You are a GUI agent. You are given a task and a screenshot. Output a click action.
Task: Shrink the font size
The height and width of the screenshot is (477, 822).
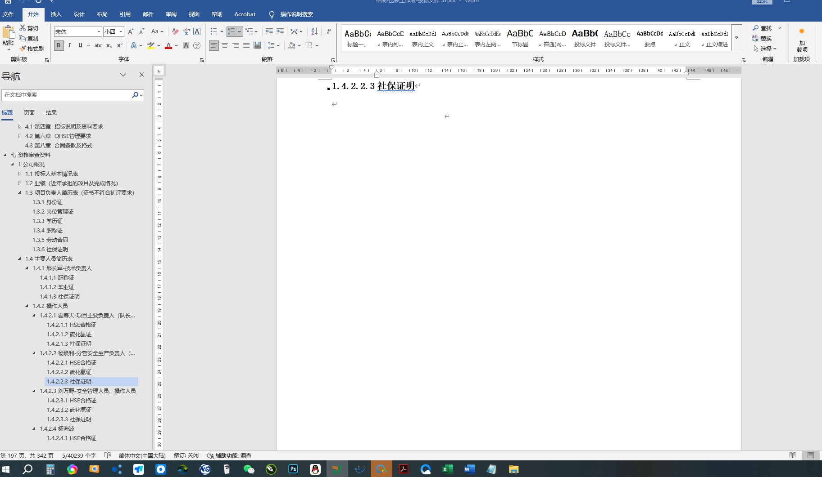[141, 31]
